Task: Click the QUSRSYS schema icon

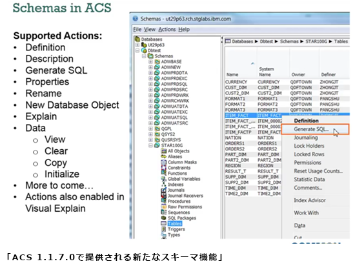Action: click(x=157, y=139)
